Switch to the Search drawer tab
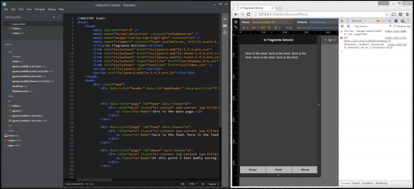This screenshot has width=414, height=189. tap(356, 183)
